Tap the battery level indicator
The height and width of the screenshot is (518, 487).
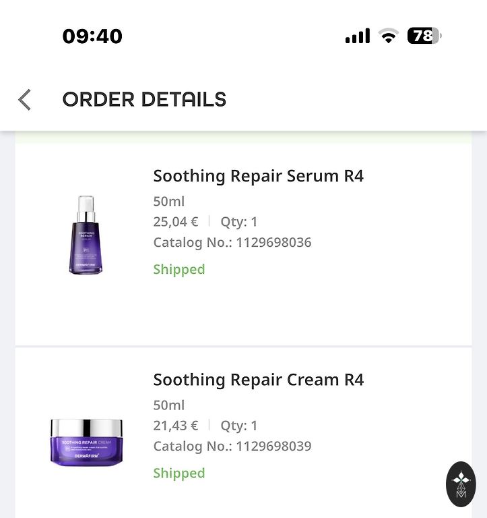click(x=424, y=36)
